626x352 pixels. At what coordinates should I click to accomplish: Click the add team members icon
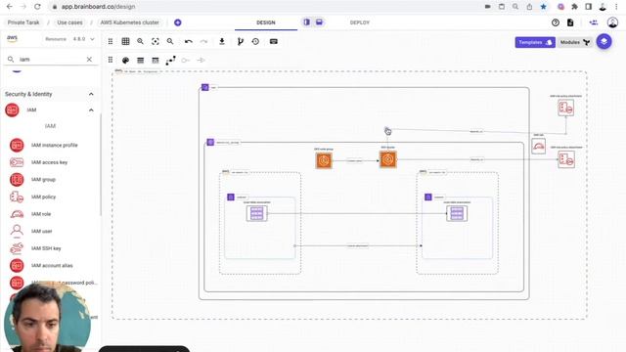pos(594,22)
